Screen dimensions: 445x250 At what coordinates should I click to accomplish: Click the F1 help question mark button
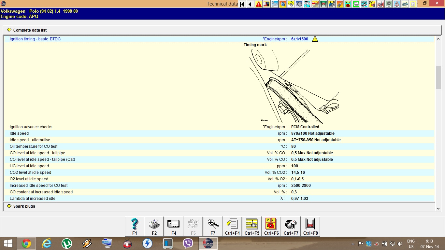point(135,226)
